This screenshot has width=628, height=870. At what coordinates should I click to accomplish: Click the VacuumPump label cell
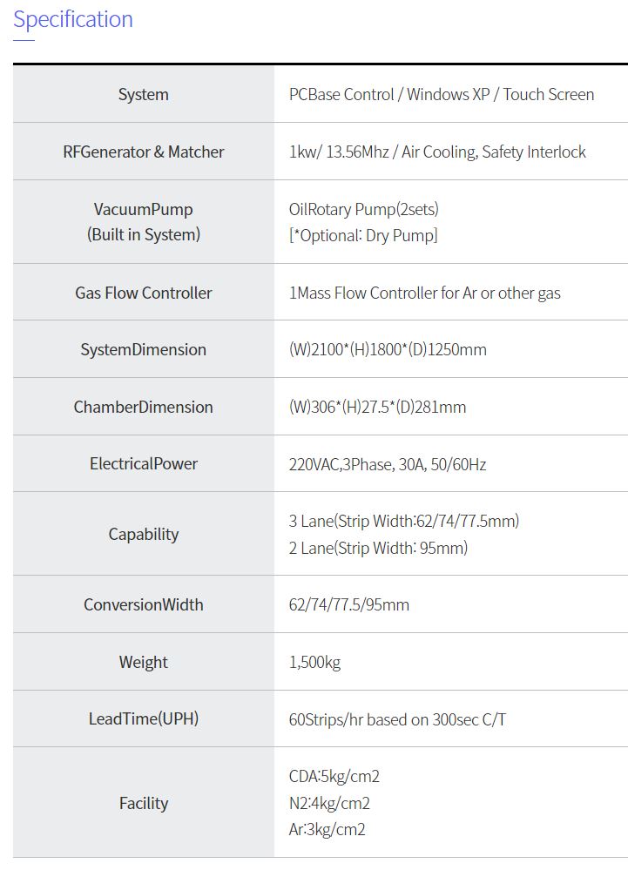pyautogui.click(x=144, y=221)
